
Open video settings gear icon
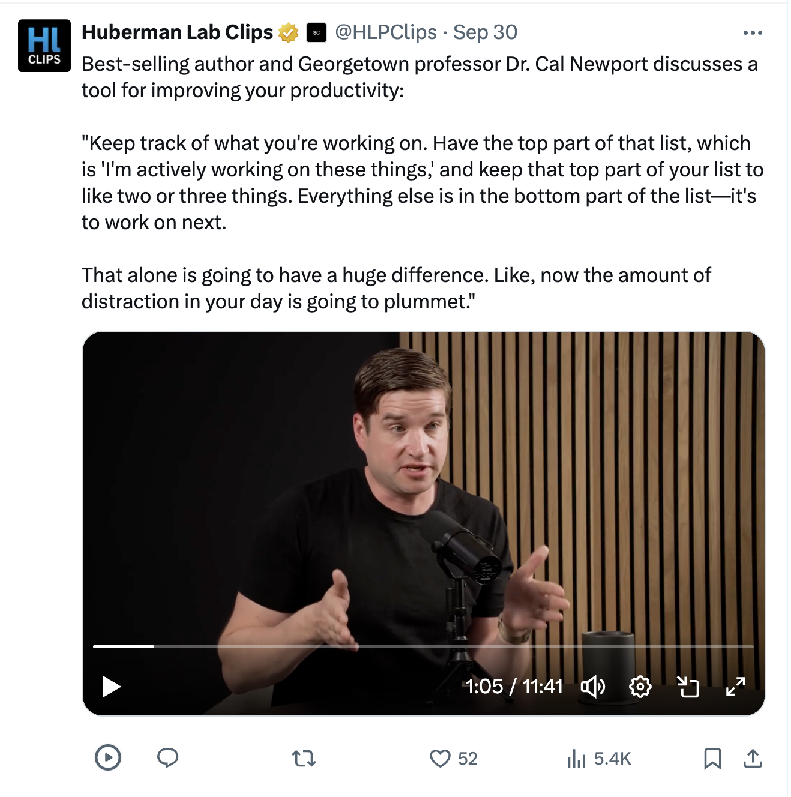[x=640, y=686]
